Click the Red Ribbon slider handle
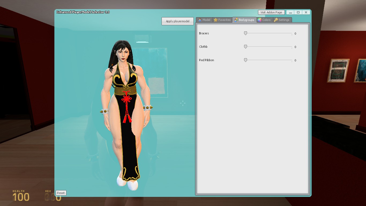366x206 pixels. (245, 60)
